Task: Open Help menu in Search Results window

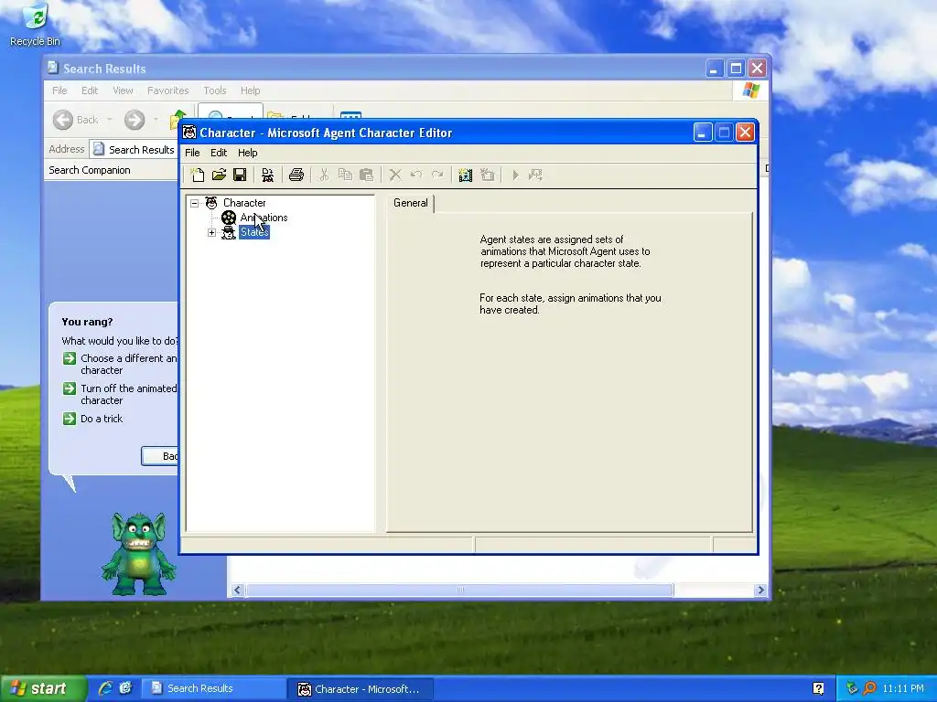Action: coord(251,90)
